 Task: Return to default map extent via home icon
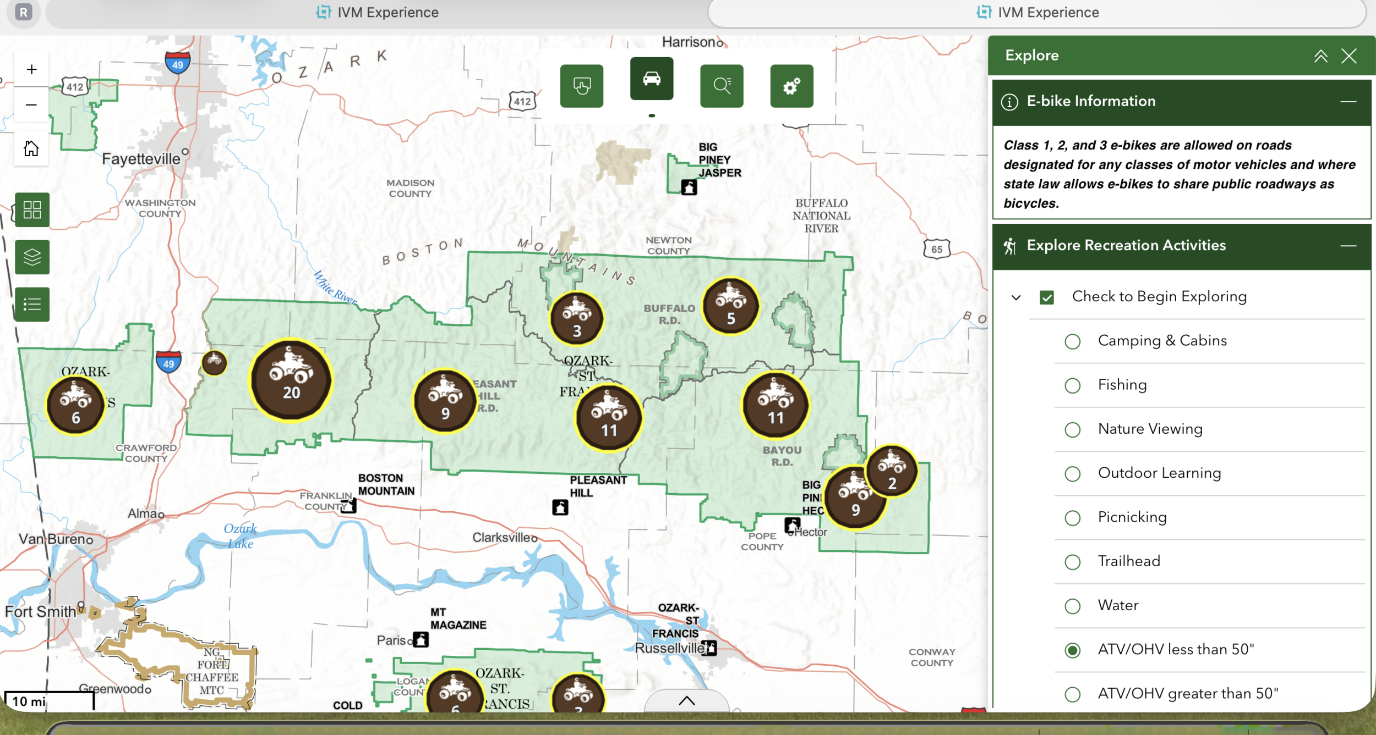(x=31, y=147)
